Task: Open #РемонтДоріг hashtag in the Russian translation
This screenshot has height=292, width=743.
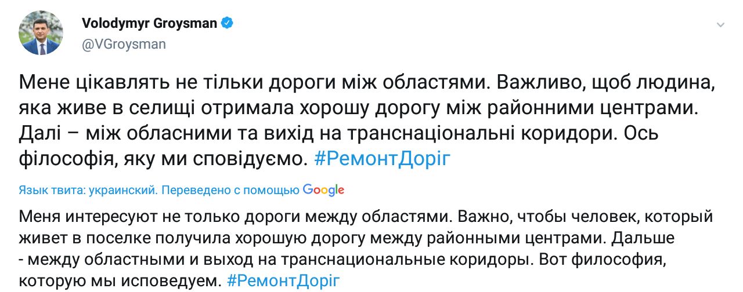Action: click(283, 281)
